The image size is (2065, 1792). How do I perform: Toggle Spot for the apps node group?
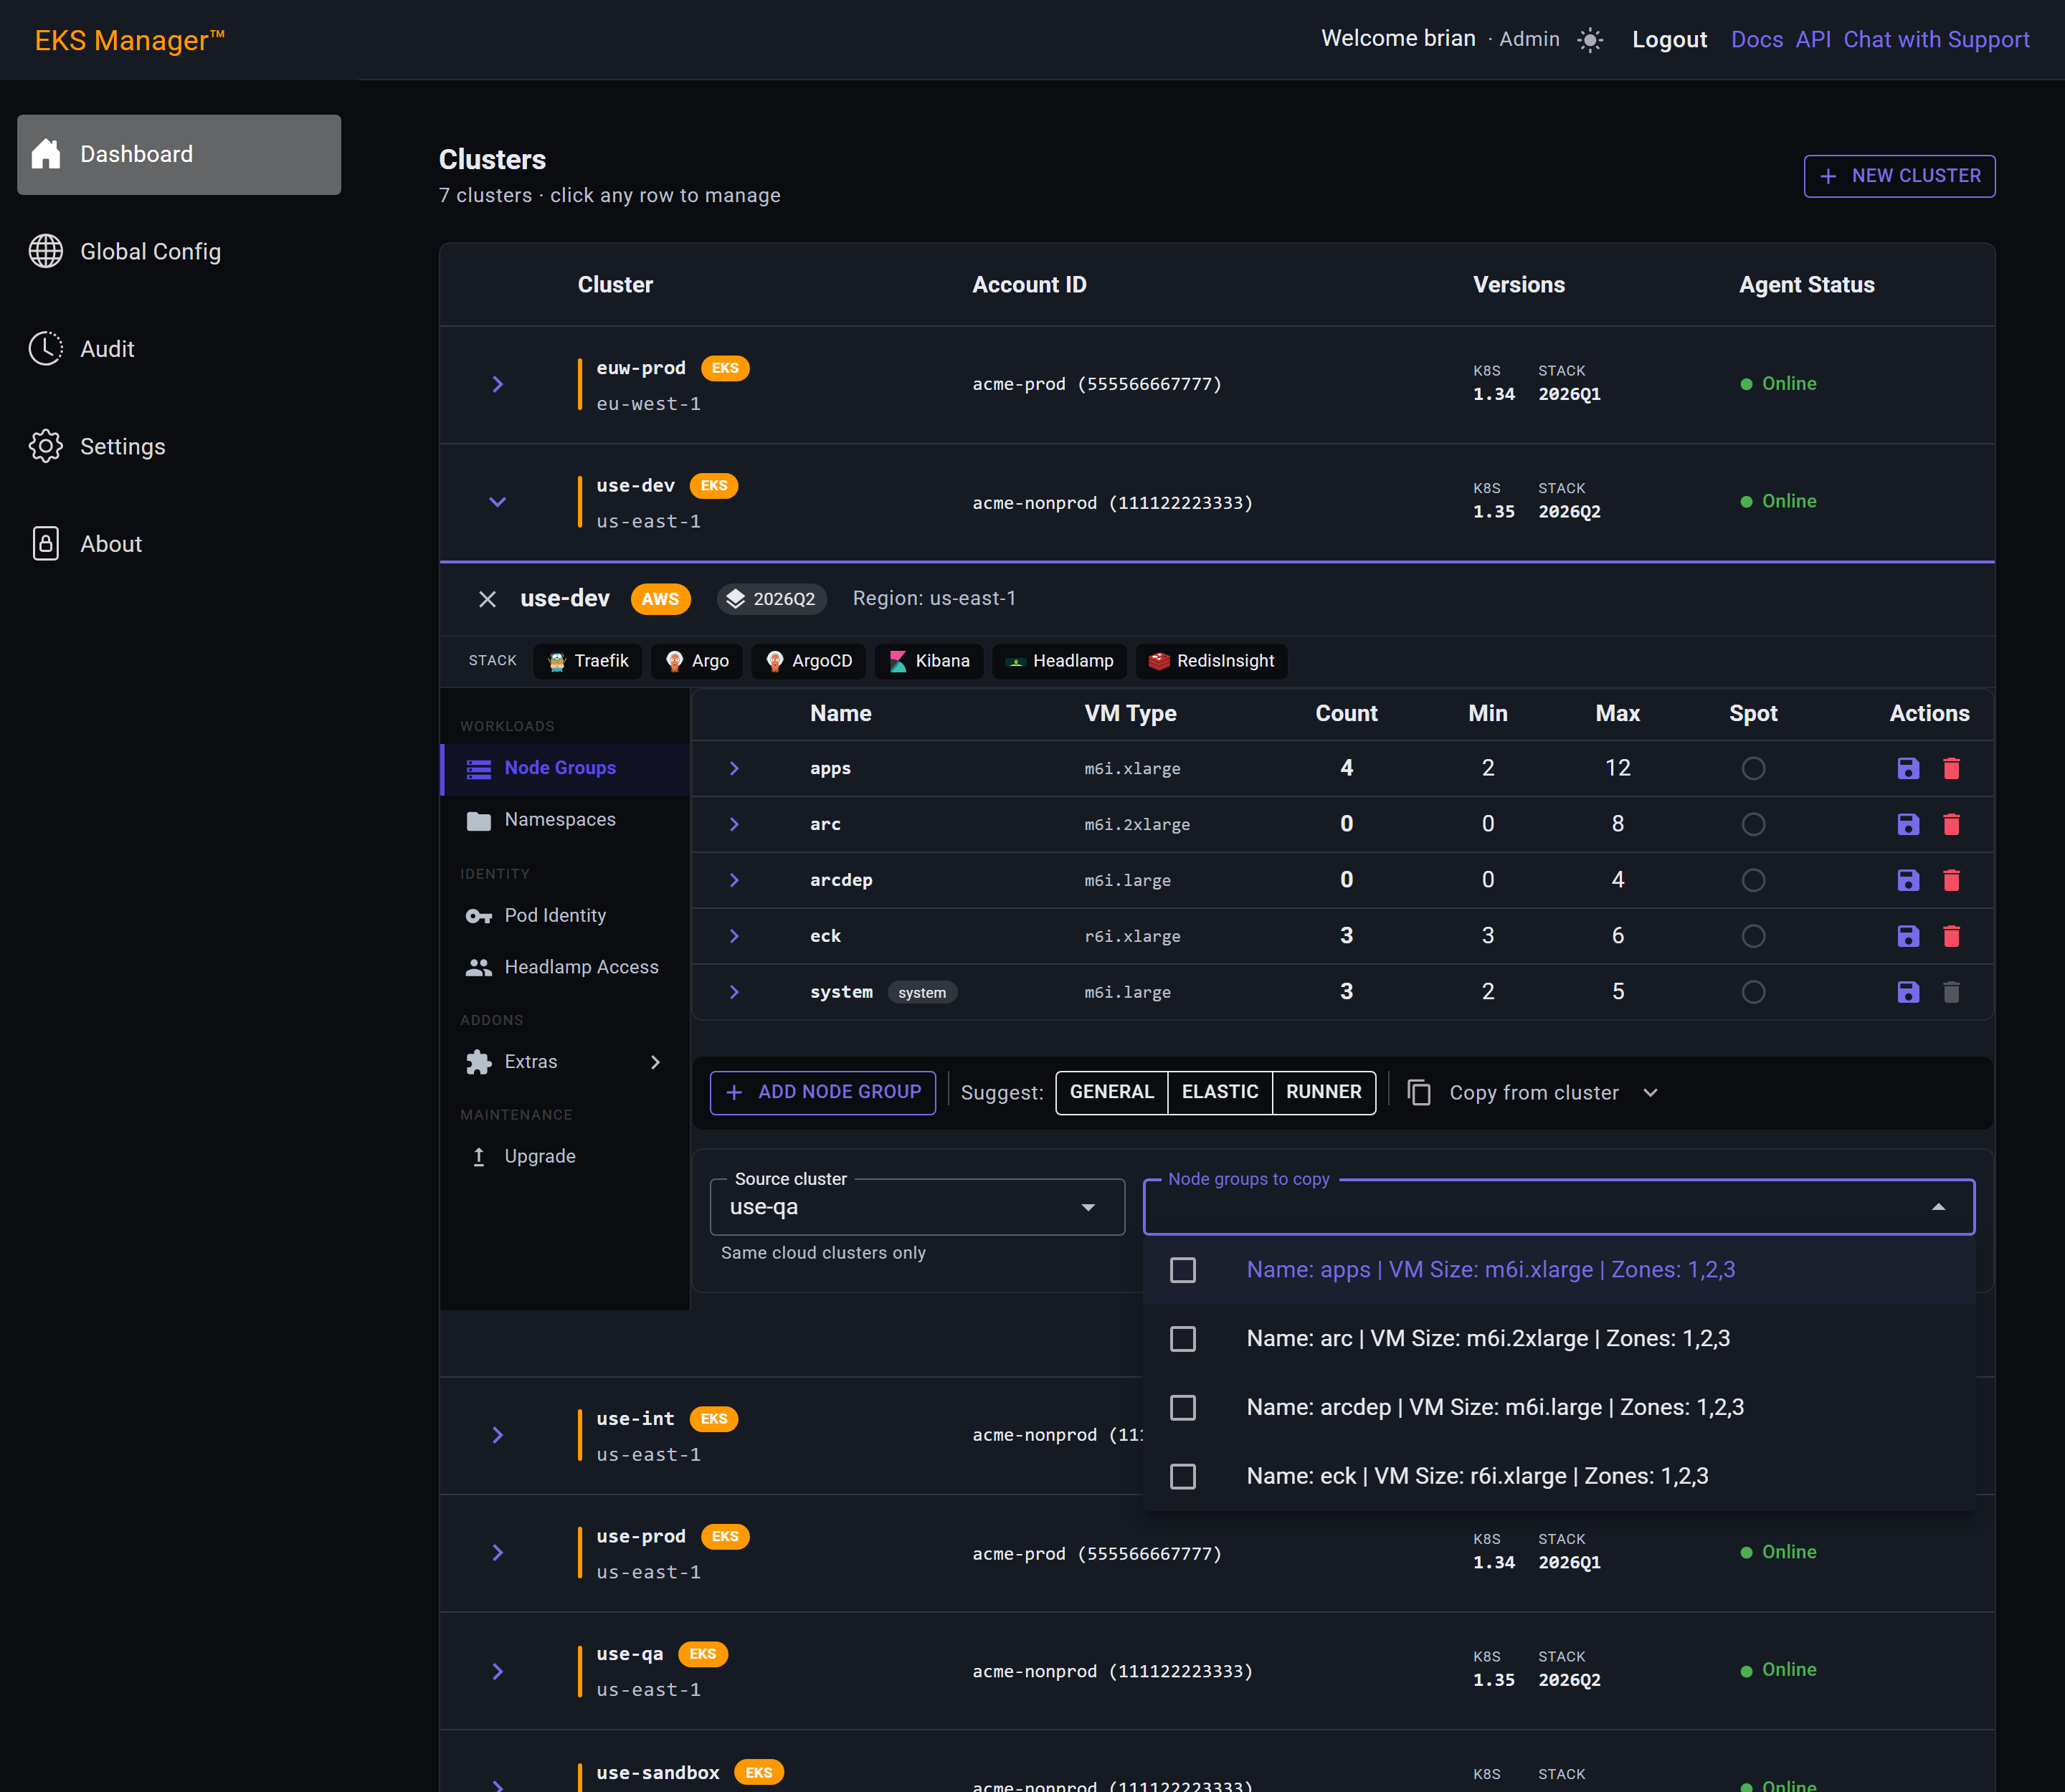1753,768
